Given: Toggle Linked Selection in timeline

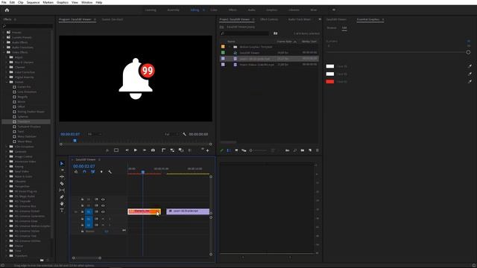Looking at the screenshot, I should pos(92,172).
